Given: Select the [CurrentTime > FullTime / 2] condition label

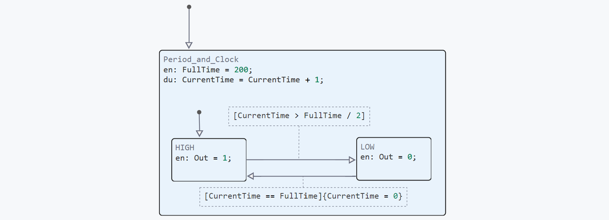Looking at the screenshot, I should click(299, 116).
